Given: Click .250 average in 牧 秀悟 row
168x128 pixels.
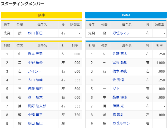Looking at the screenshot, I should 161,80.
